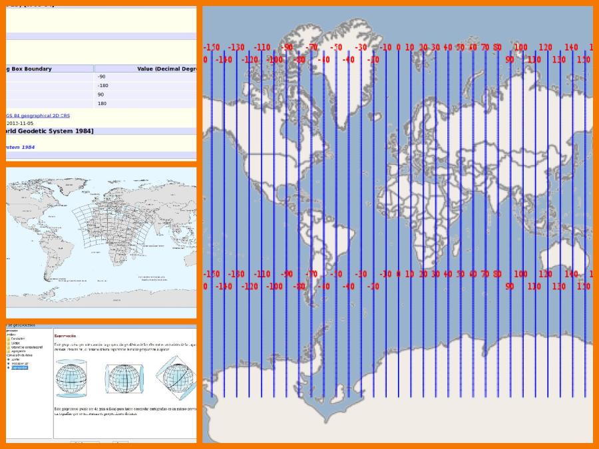Click the first folder icon in the tree
The image size is (599, 449).
point(9,338)
